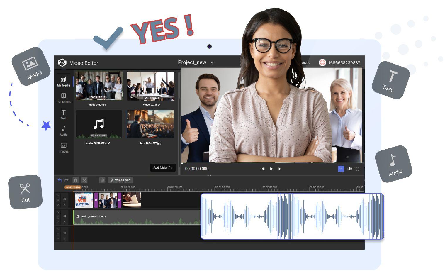445x271 pixels.
Task: Mute the video track with speaker icon
Action: (65, 199)
